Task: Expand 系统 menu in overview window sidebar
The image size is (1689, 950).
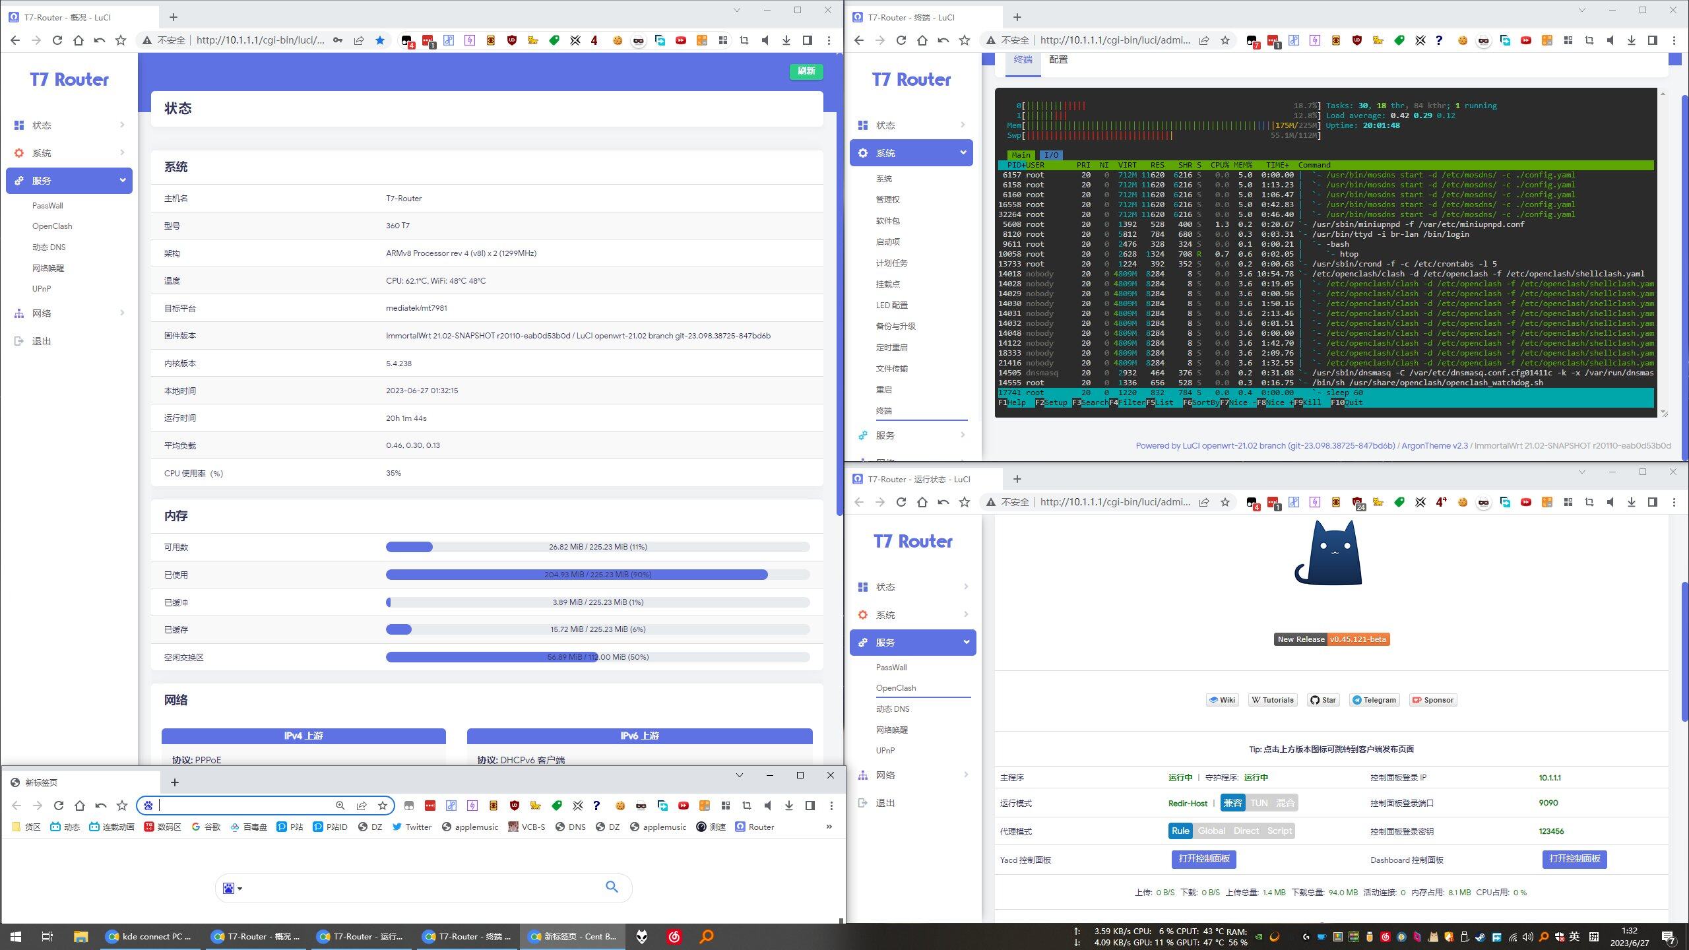Action: pyautogui.click(x=69, y=153)
